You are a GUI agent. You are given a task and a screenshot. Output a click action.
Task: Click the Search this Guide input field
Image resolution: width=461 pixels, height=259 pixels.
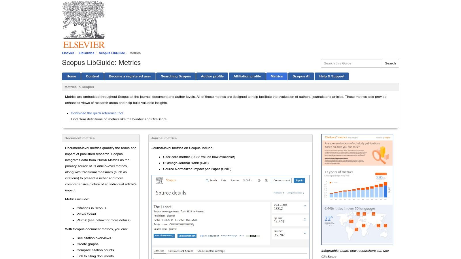point(351,63)
